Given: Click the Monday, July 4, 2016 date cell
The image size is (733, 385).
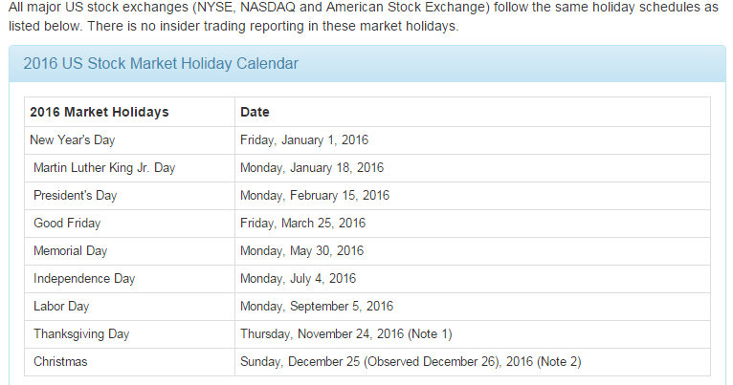Looking at the screenshot, I should pos(299,279).
